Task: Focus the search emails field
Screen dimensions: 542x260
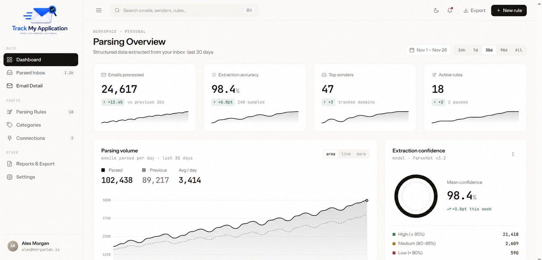Action: coord(184,11)
